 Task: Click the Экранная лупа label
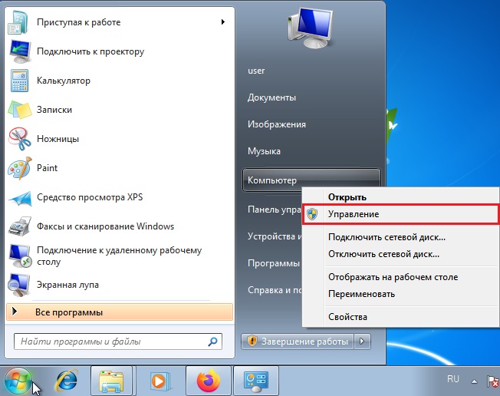click(x=67, y=285)
